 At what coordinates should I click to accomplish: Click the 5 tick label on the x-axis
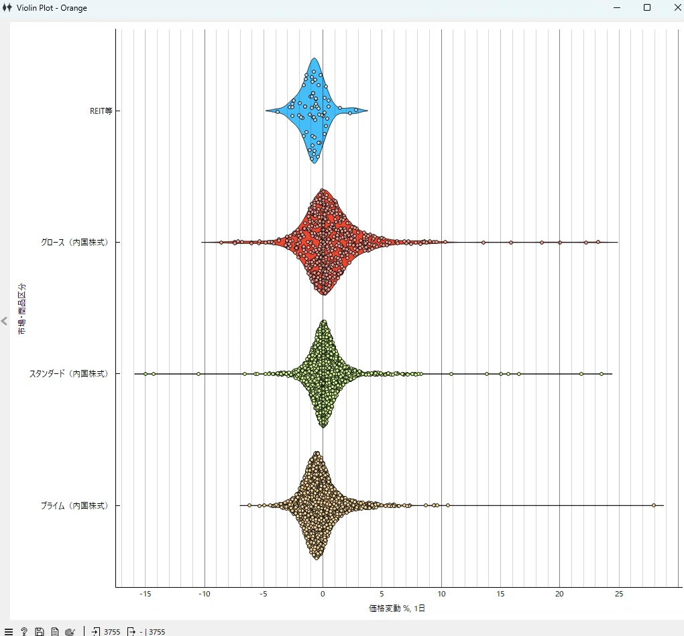382,594
